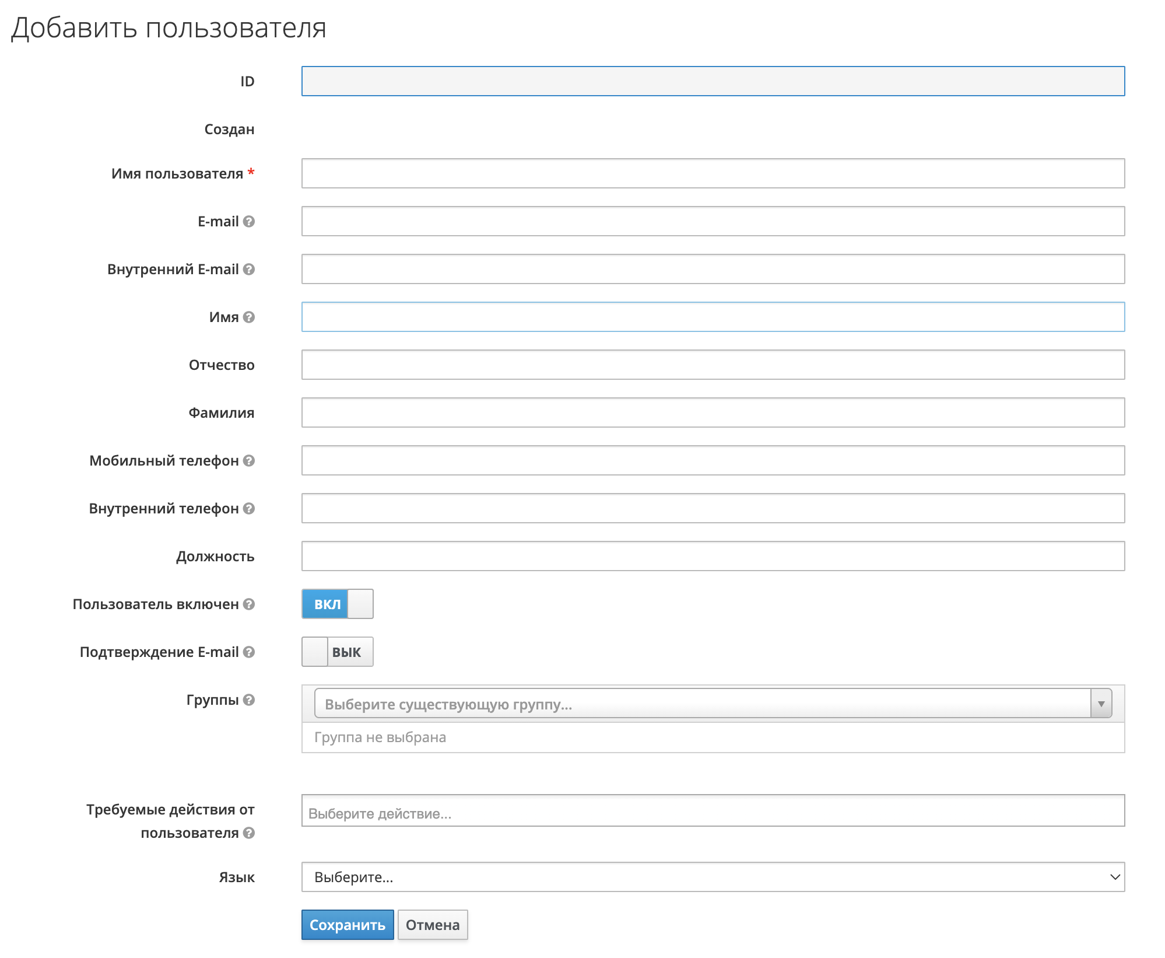
Task: Click help icon beside Подтверждение E-mail
Action: click(x=249, y=652)
